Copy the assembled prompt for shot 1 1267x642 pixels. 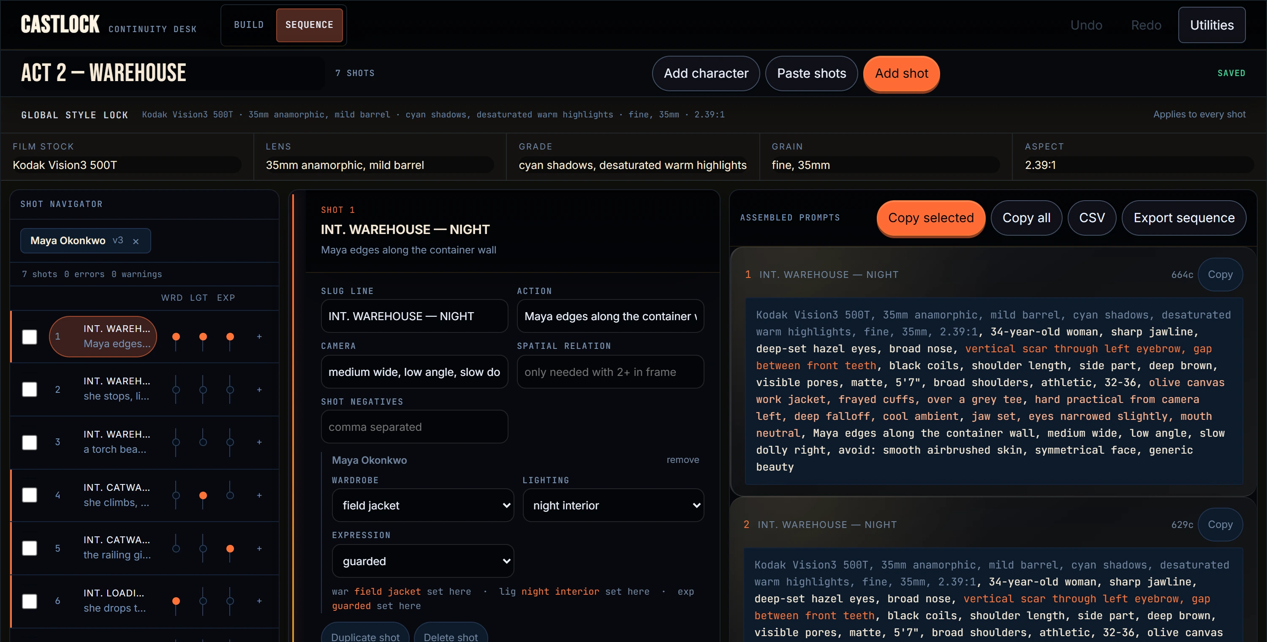pos(1220,275)
